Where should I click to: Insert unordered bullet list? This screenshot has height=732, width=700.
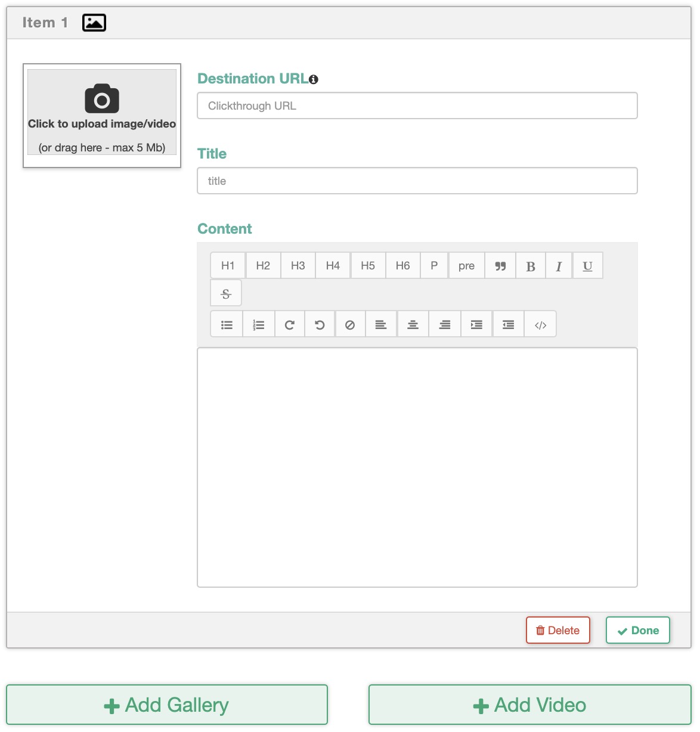click(227, 324)
